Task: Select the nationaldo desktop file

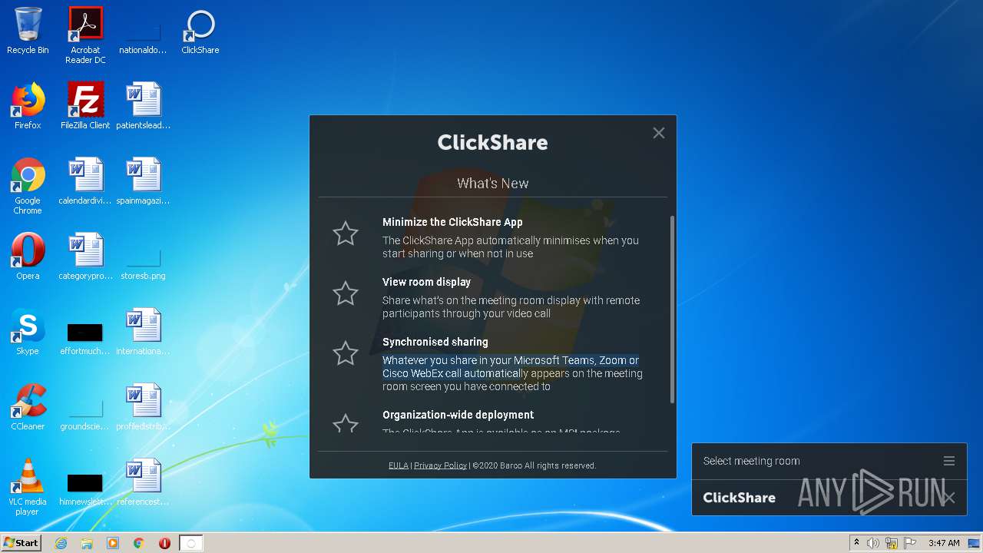Action: click(x=143, y=38)
